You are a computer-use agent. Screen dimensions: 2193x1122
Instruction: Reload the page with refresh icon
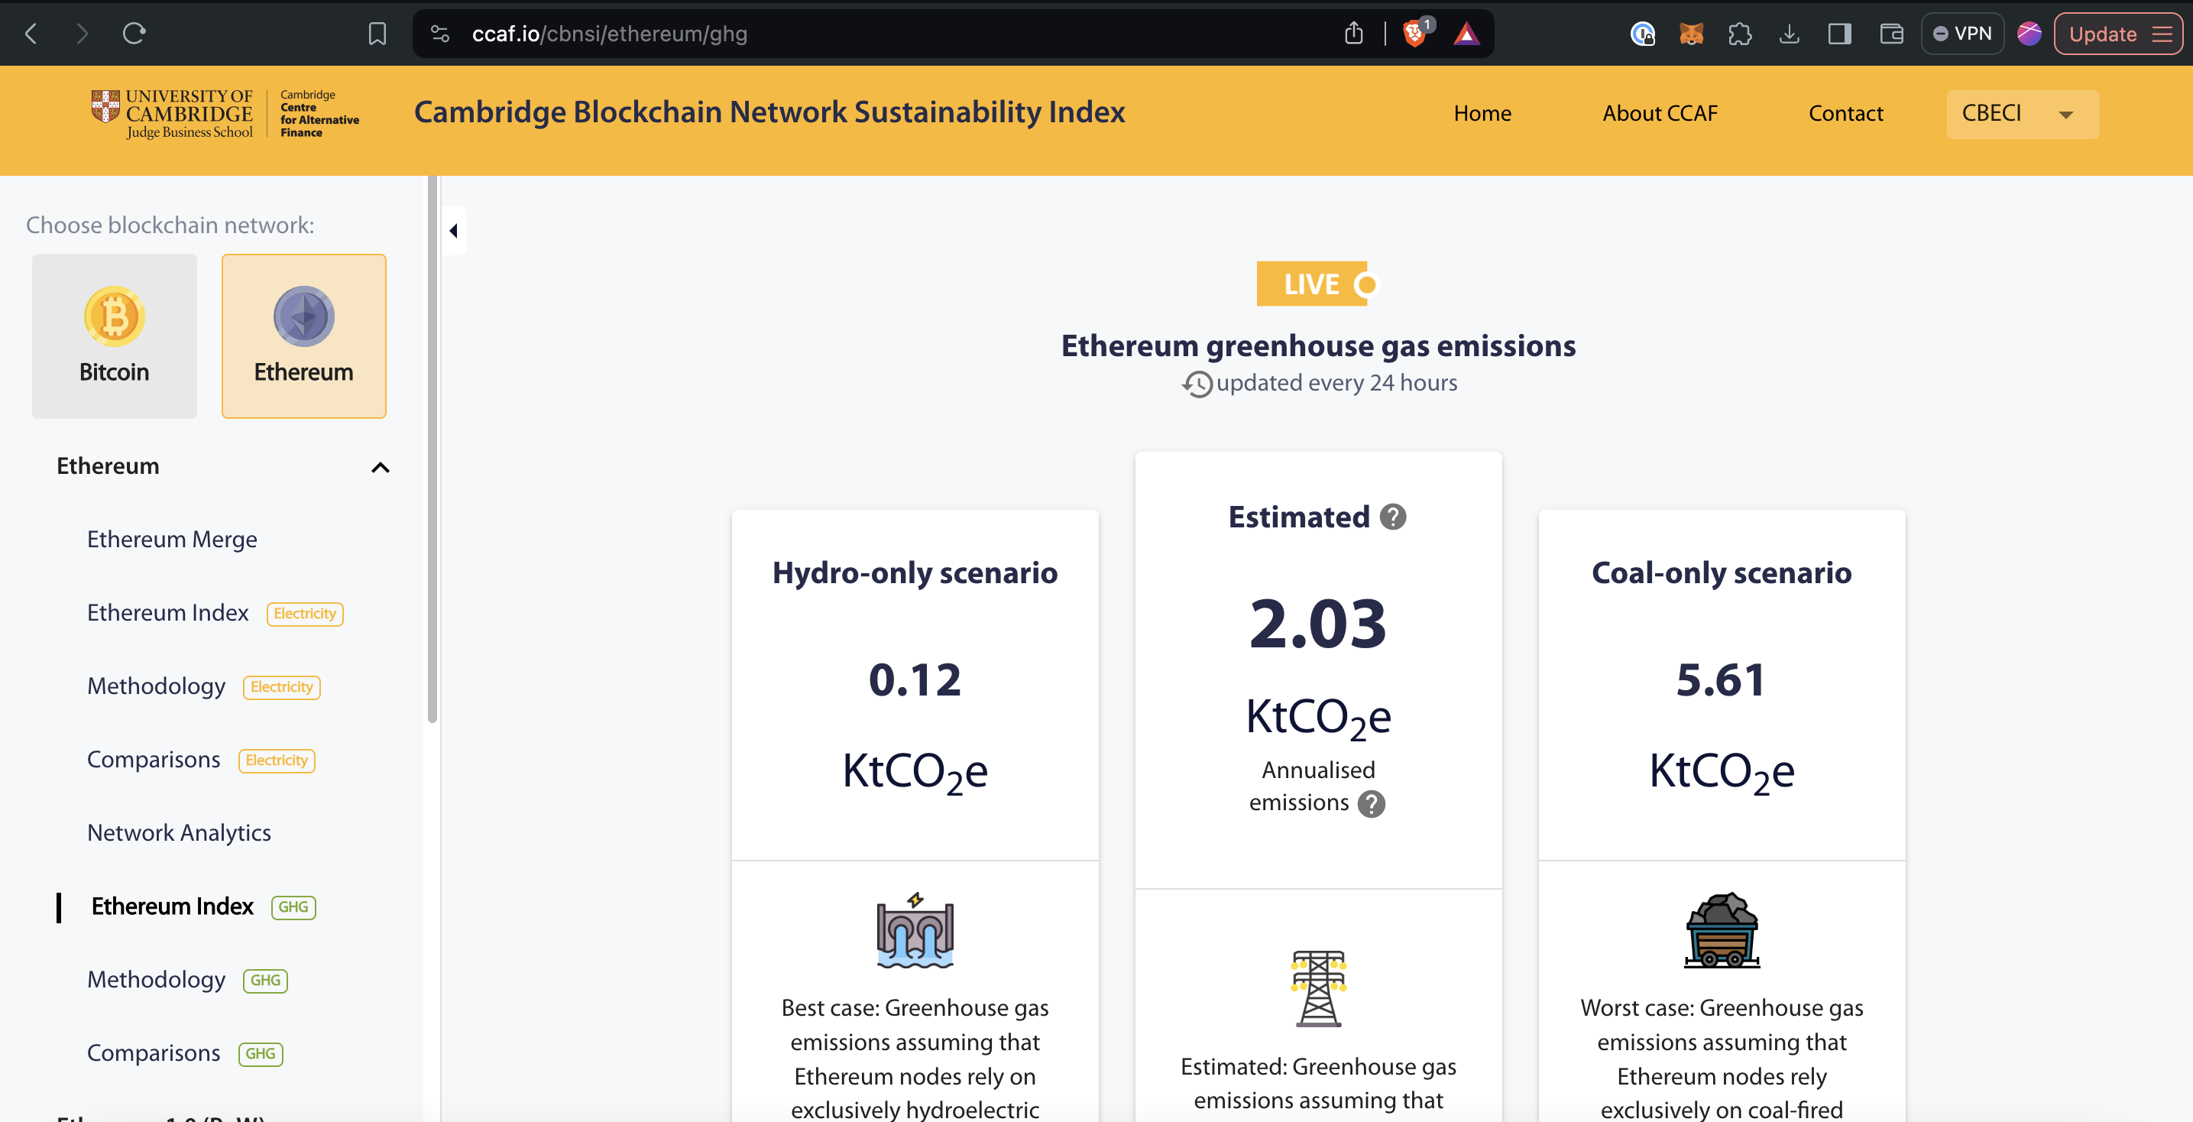[134, 34]
